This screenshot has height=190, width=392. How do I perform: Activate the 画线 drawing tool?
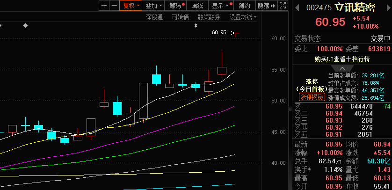197,6
